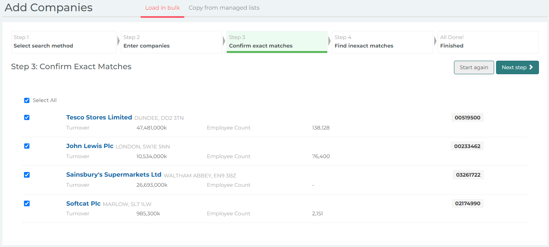Open the All Done Finished step
Screen dimensions: 549x247
click(x=488, y=42)
